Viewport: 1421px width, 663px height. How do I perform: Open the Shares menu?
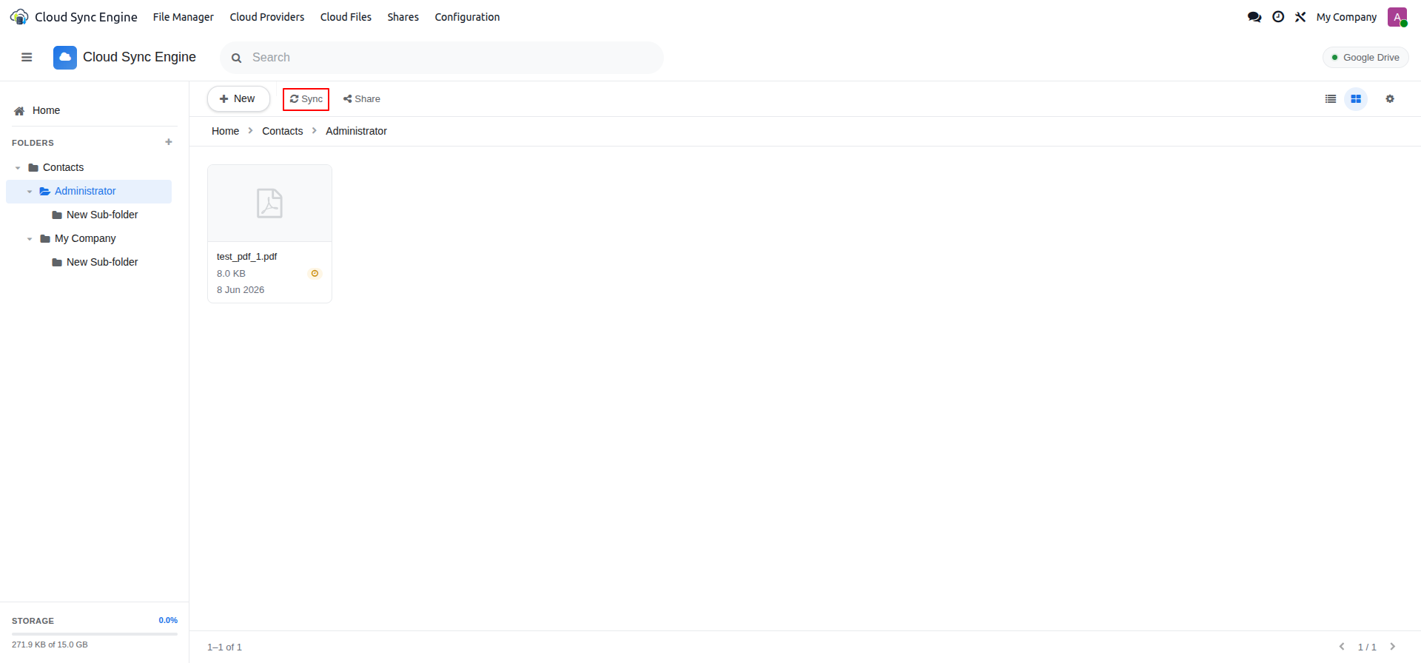403,17
